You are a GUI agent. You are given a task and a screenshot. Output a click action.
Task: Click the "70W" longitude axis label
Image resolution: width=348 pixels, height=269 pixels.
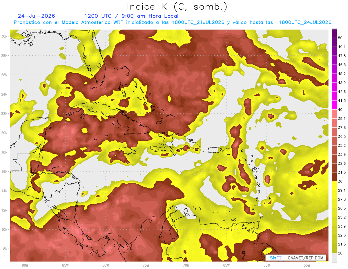[x=186, y=265]
